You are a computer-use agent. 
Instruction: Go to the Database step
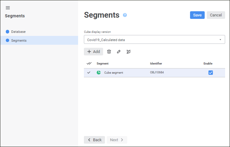(18, 32)
